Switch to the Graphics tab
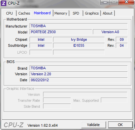Screen dimensions: 135x130 pyautogui.click(x=92, y=13)
